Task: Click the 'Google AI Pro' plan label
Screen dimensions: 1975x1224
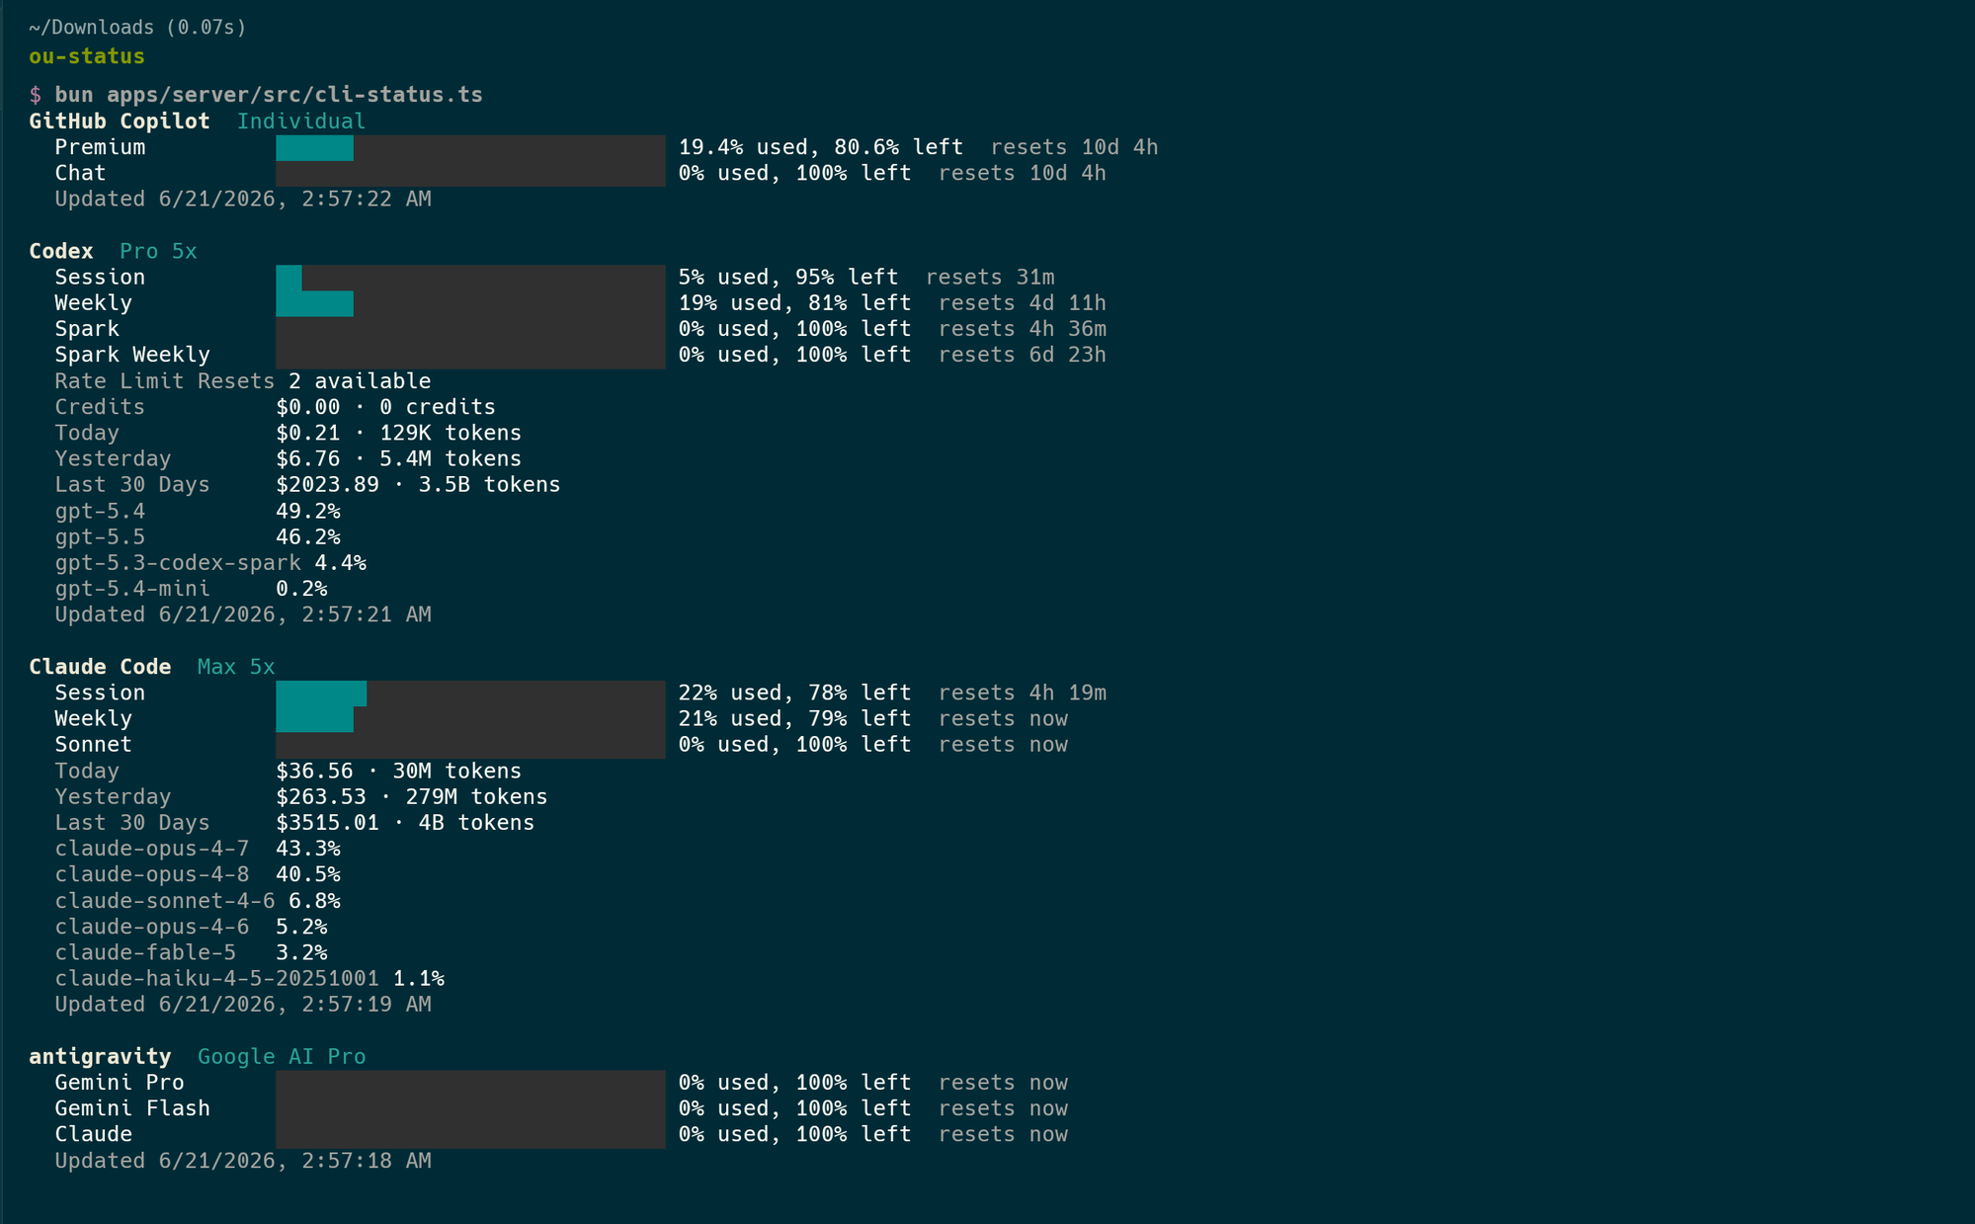Action: (282, 1057)
